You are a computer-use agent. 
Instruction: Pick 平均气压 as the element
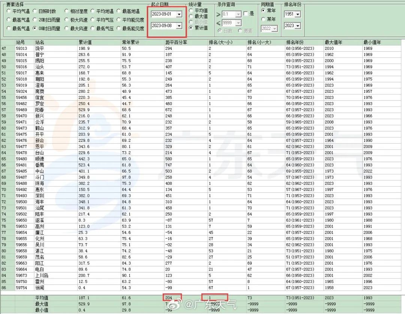pyautogui.click(x=93, y=19)
